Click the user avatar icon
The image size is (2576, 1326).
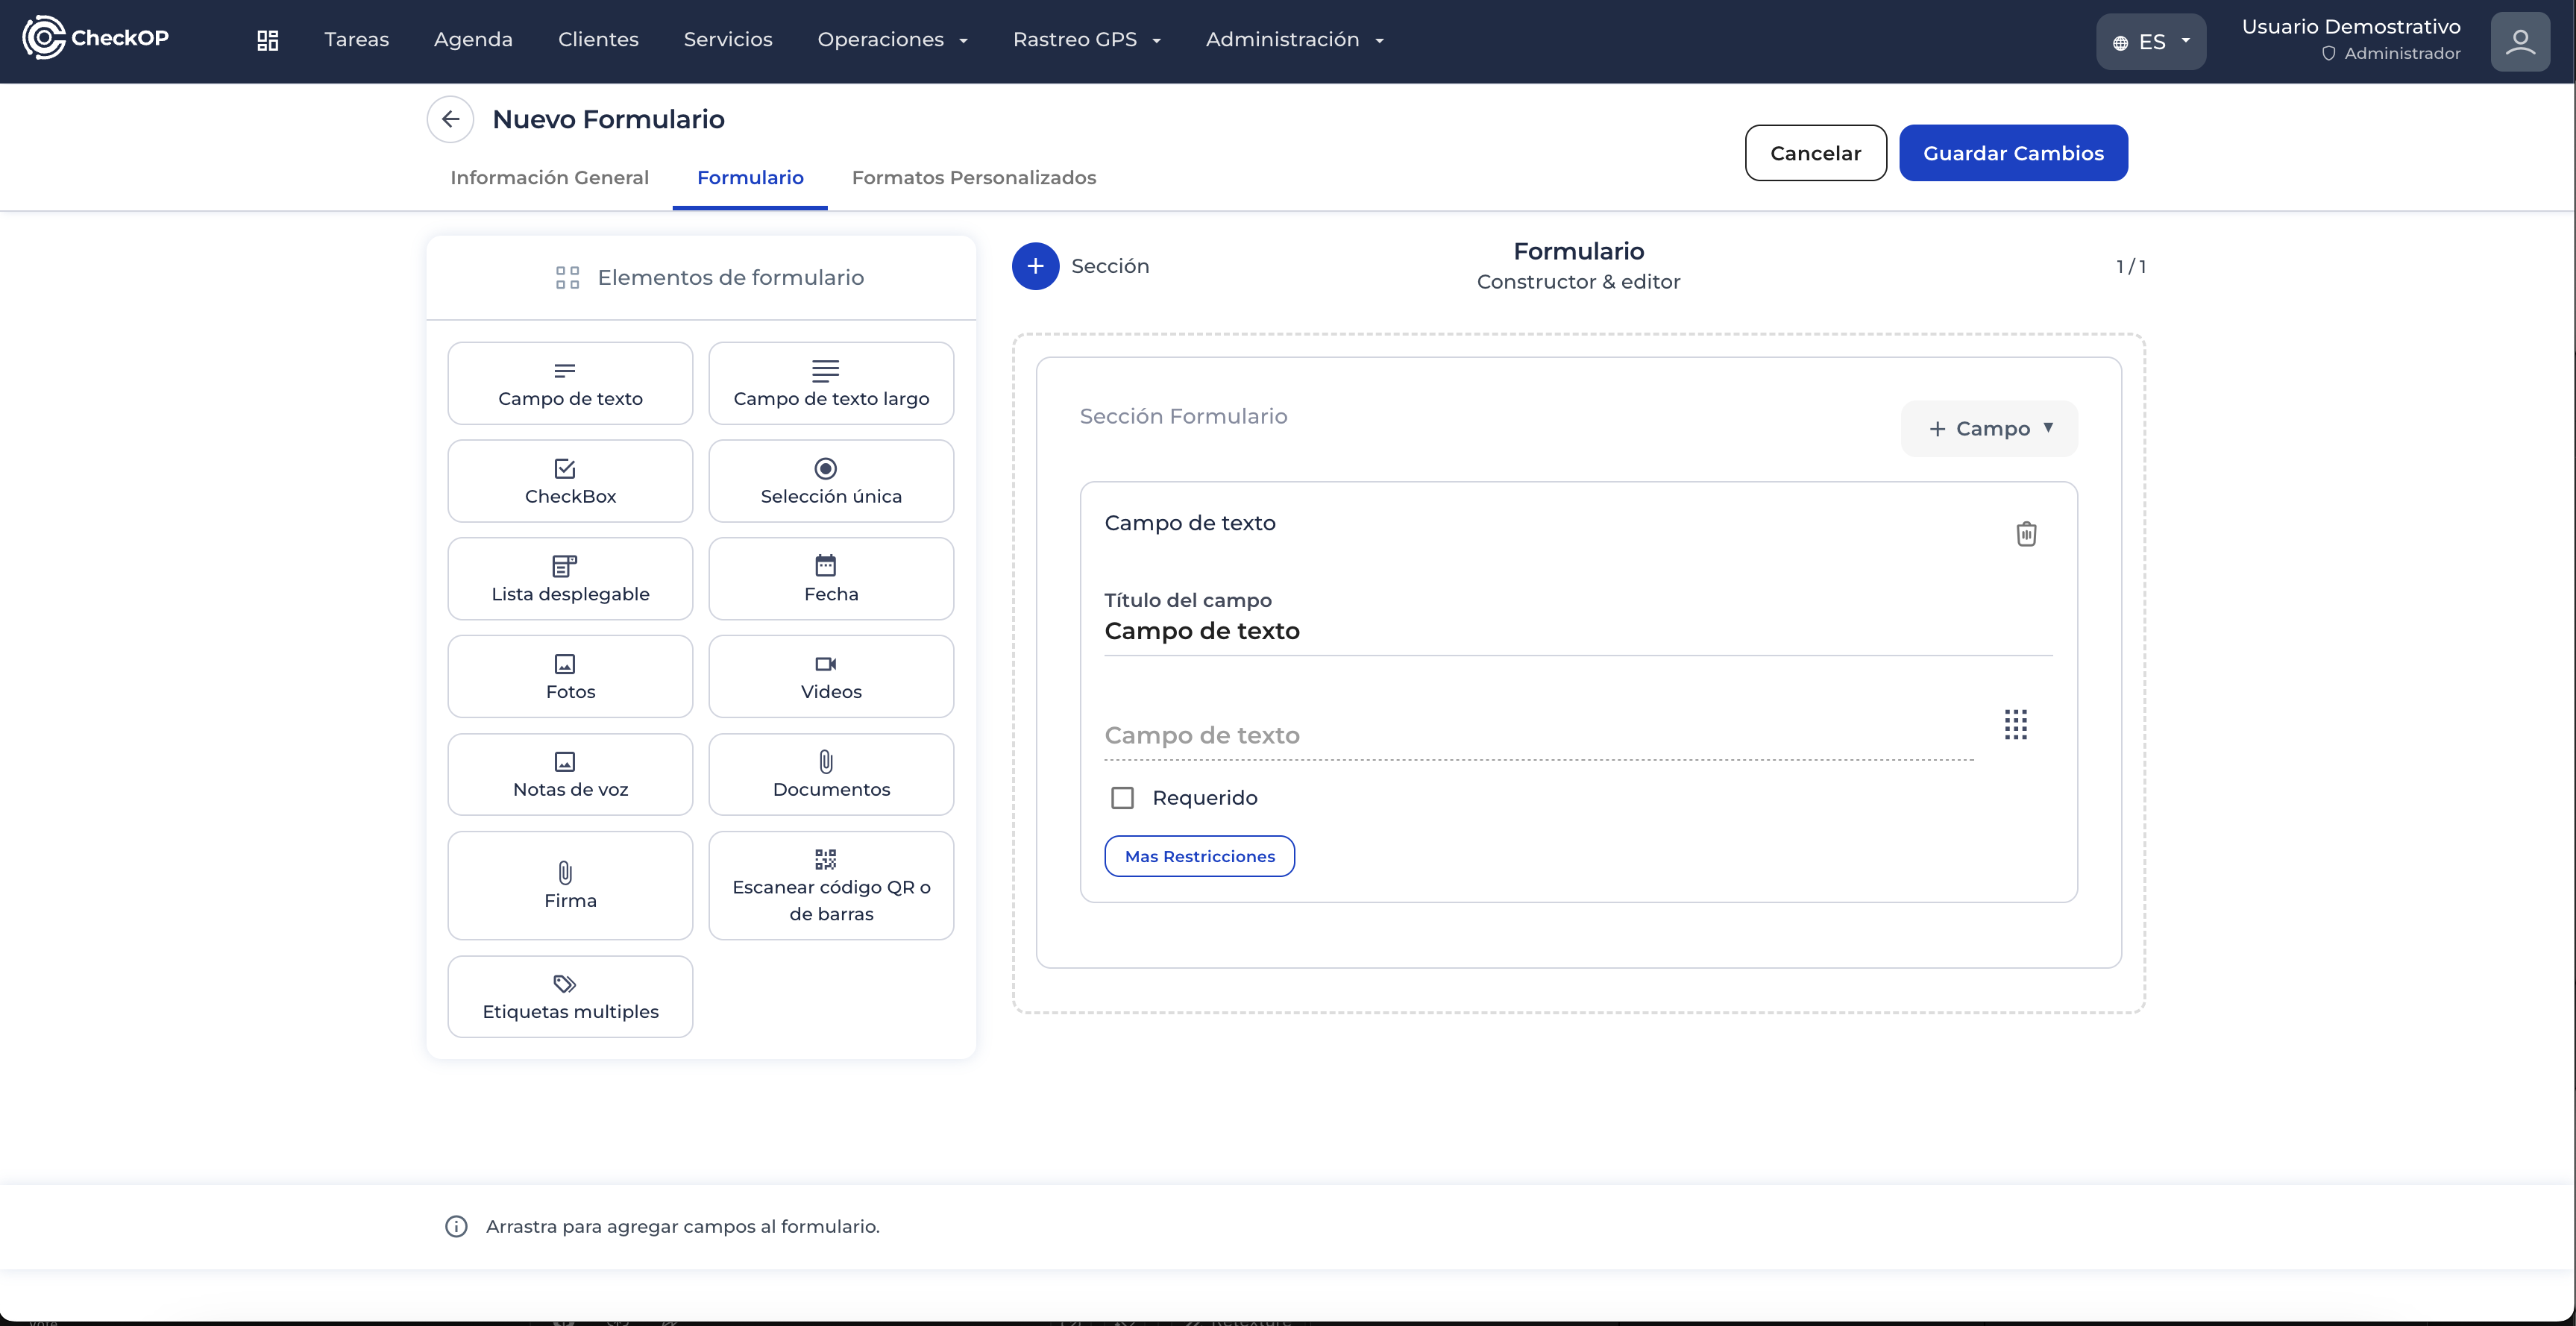tap(2519, 42)
